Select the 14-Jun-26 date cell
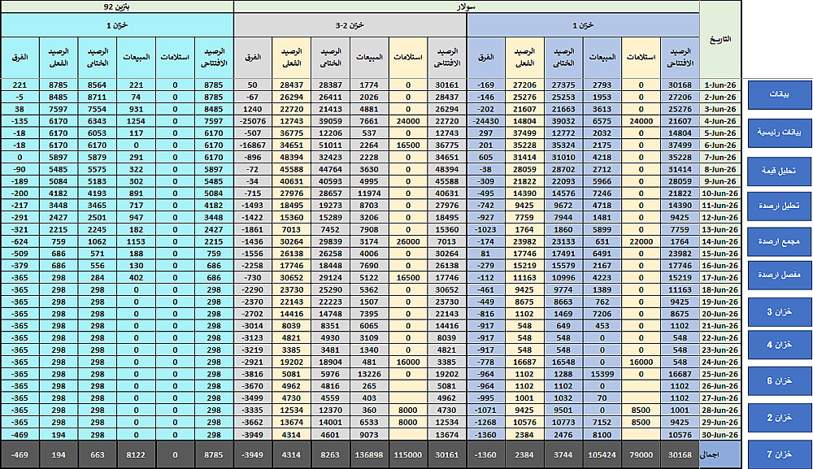813x469 pixels. (x=720, y=241)
